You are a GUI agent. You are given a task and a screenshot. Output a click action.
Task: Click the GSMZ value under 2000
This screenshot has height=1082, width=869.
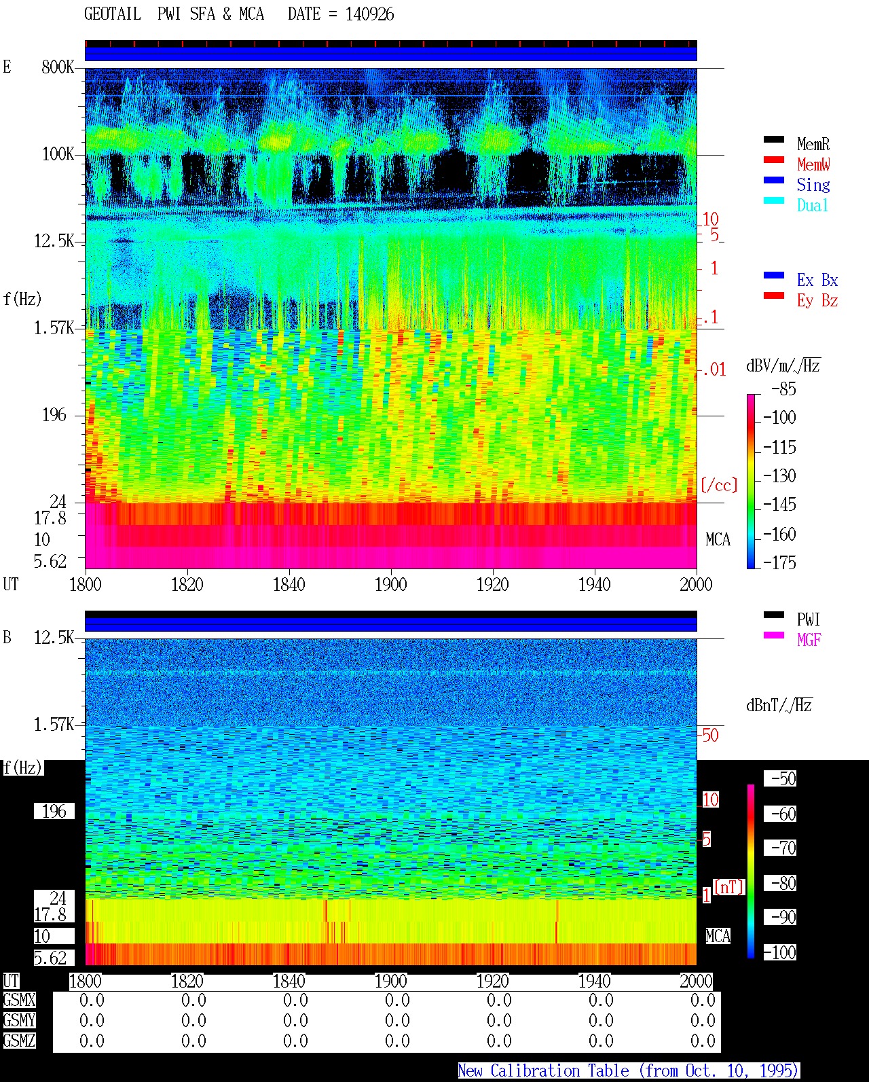click(x=703, y=1041)
